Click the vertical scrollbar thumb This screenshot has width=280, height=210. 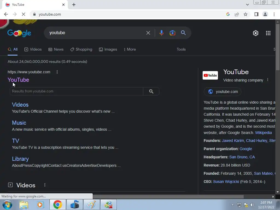[278, 46]
